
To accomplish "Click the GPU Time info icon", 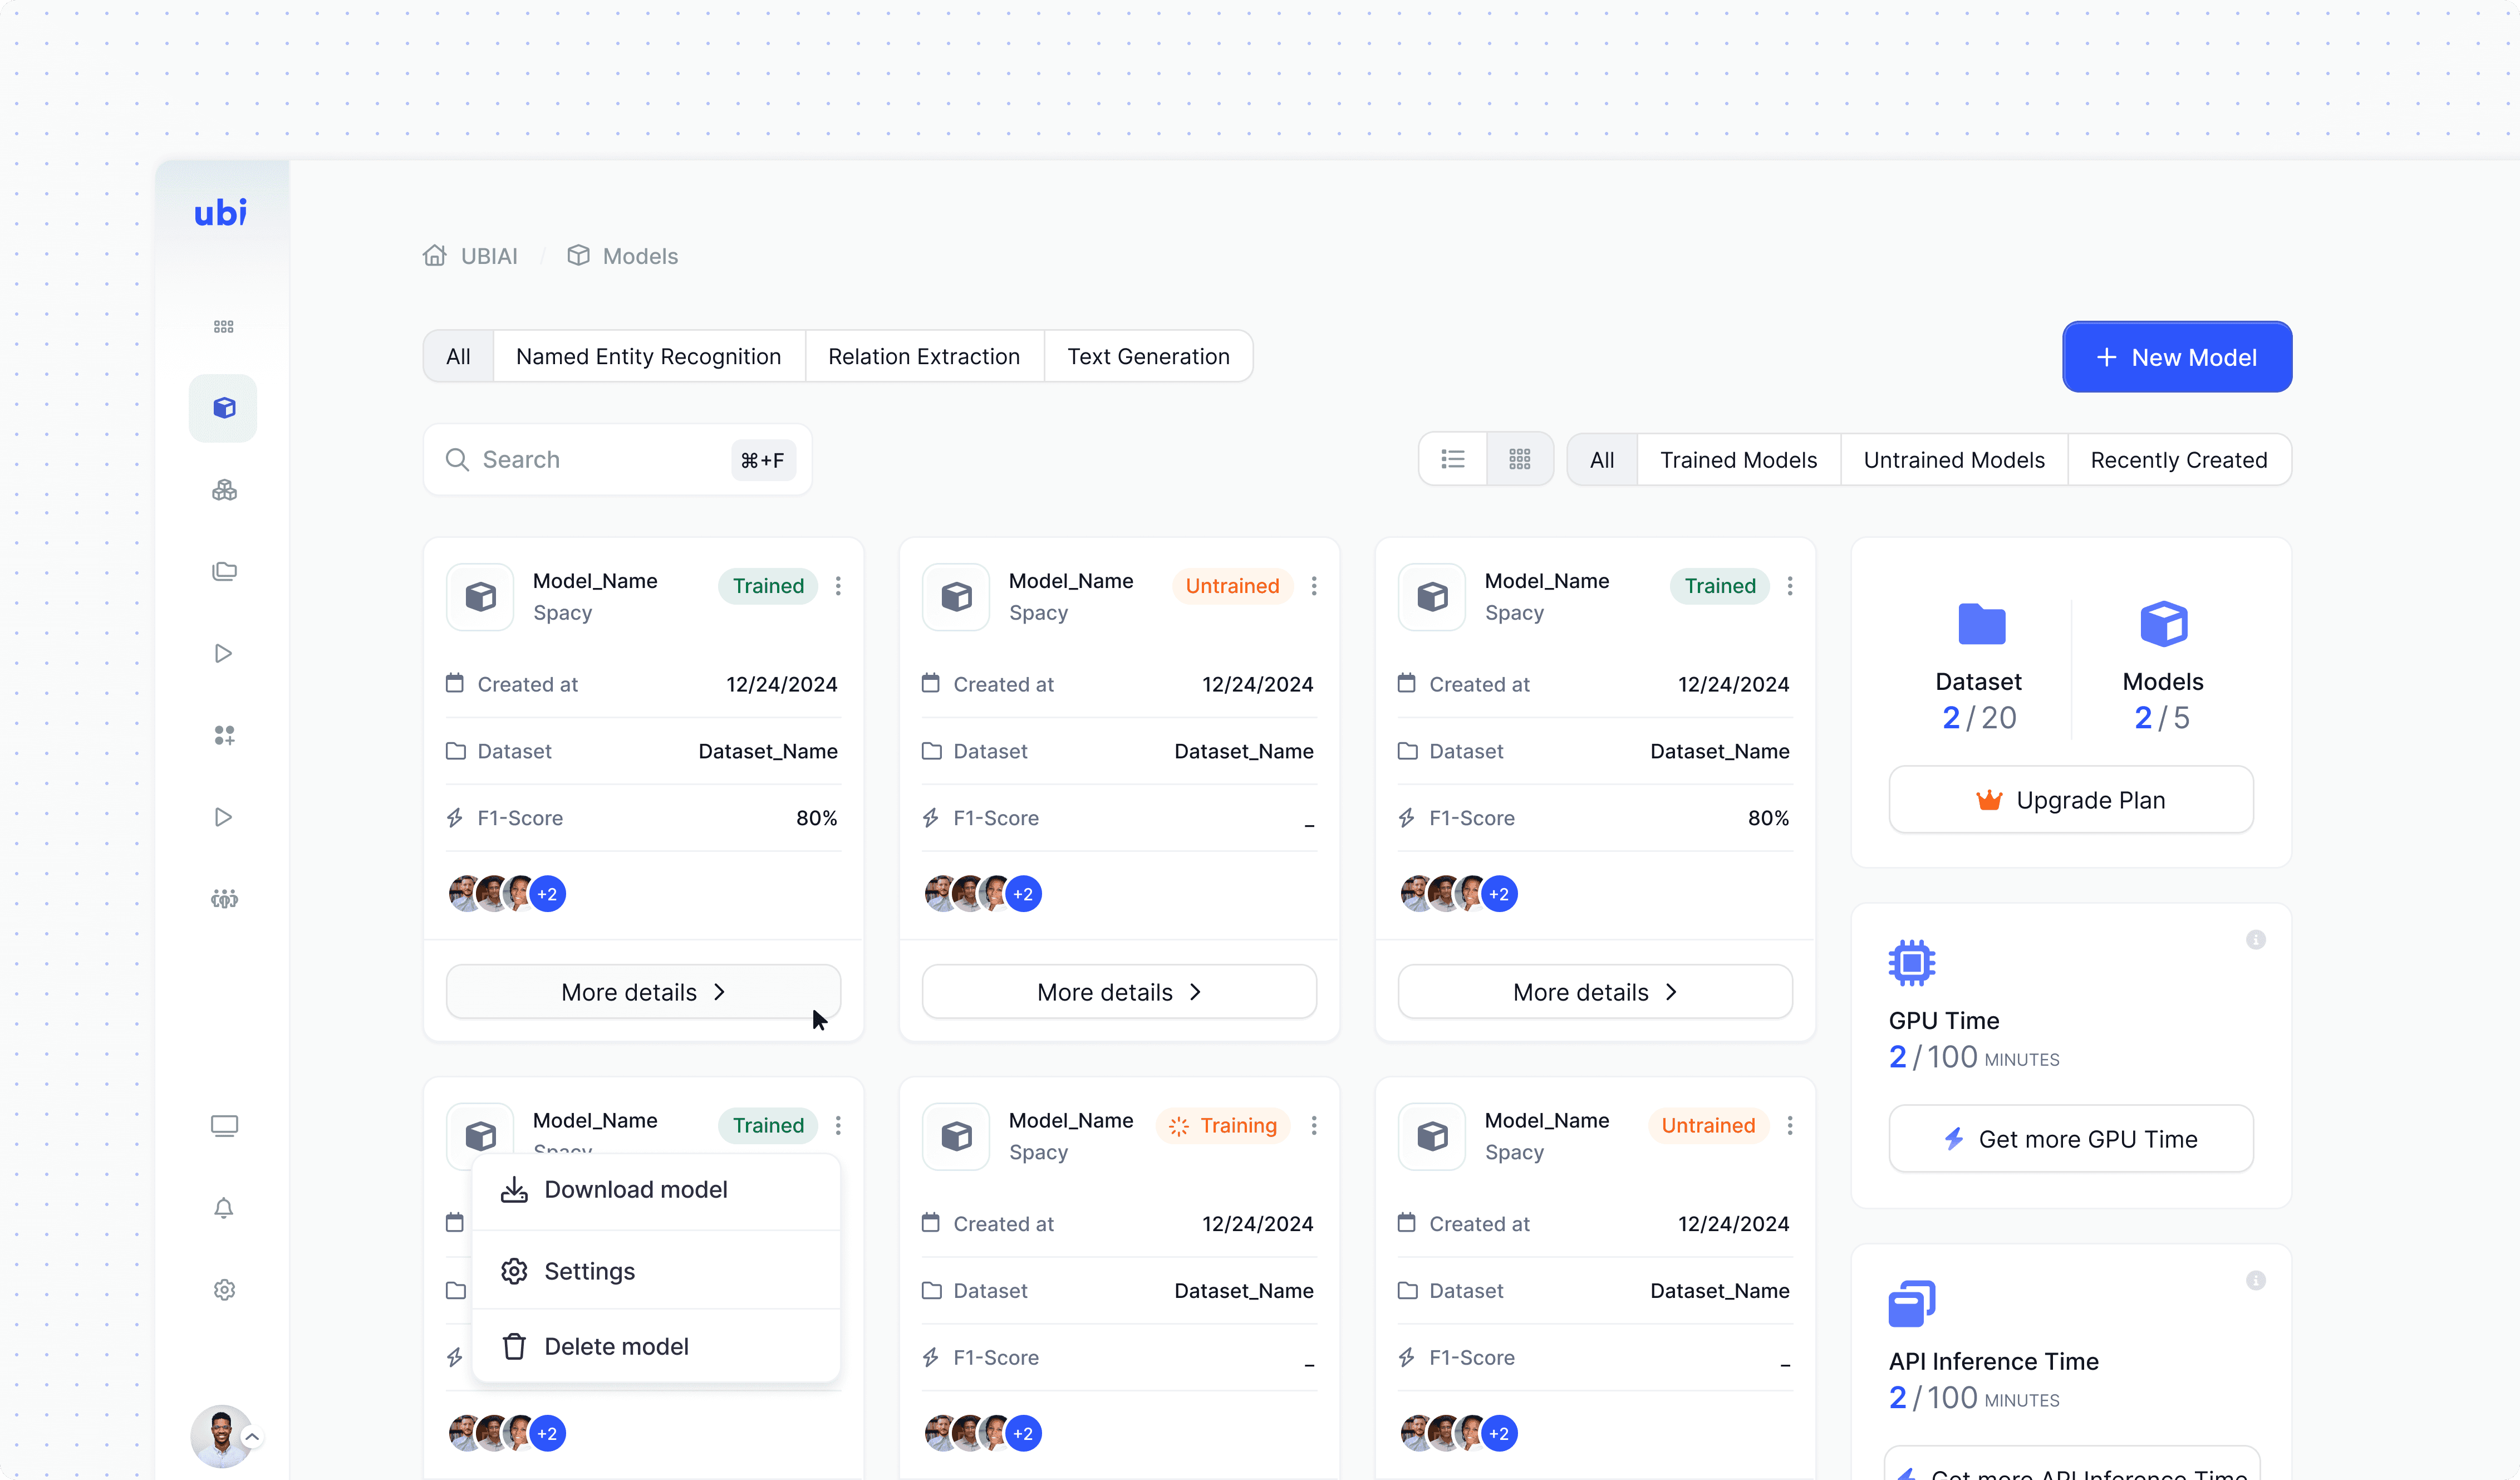I will tap(2255, 940).
